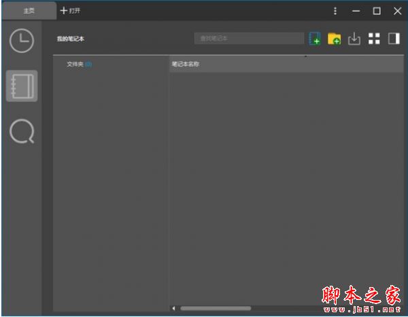Viewport: 408px width, 317px height.
Task: Close the application window
Action: [x=397, y=11]
